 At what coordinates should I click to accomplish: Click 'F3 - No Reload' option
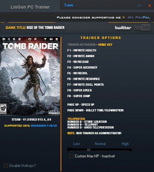pyautogui.click(x=78, y=62)
